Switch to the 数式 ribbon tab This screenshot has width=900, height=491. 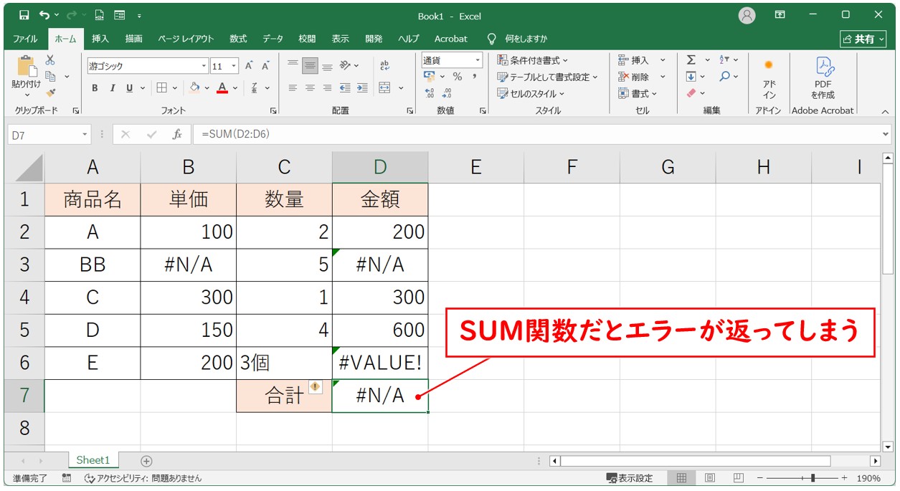click(x=238, y=39)
